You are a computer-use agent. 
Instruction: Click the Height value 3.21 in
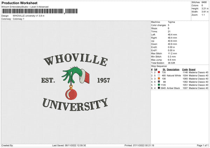[x=205, y=8]
